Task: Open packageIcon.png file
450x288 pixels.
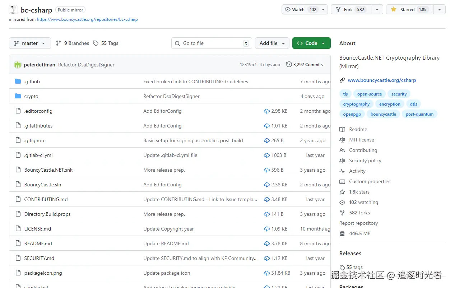Action: [43, 273]
